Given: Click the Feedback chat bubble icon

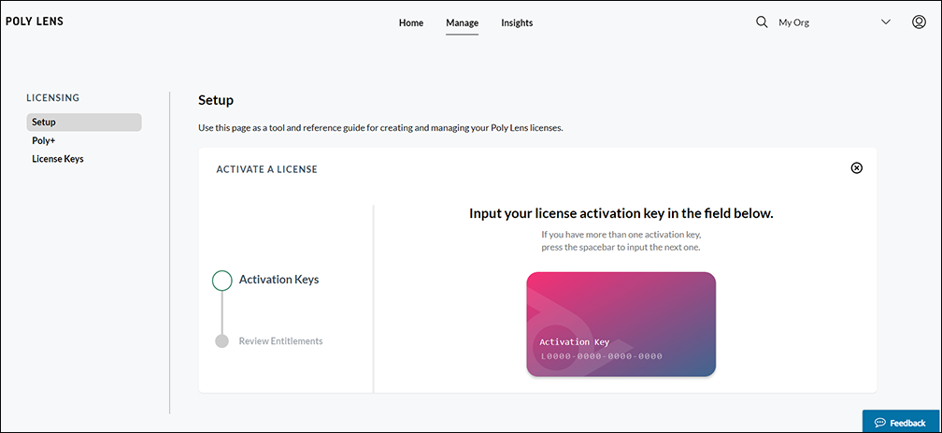Looking at the screenshot, I should point(880,423).
